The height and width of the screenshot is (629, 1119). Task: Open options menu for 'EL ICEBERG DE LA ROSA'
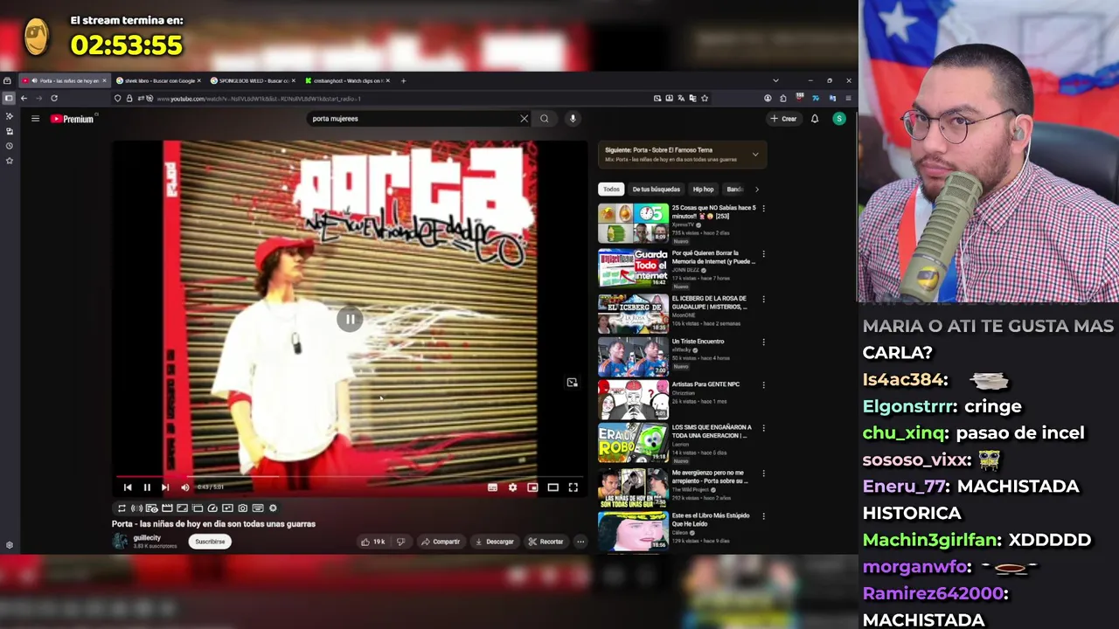click(763, 300)
